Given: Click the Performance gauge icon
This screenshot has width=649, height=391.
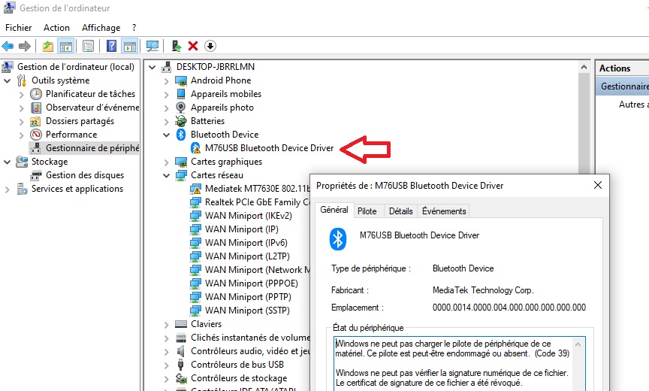Looking at the screenshot, I should 36,135.
